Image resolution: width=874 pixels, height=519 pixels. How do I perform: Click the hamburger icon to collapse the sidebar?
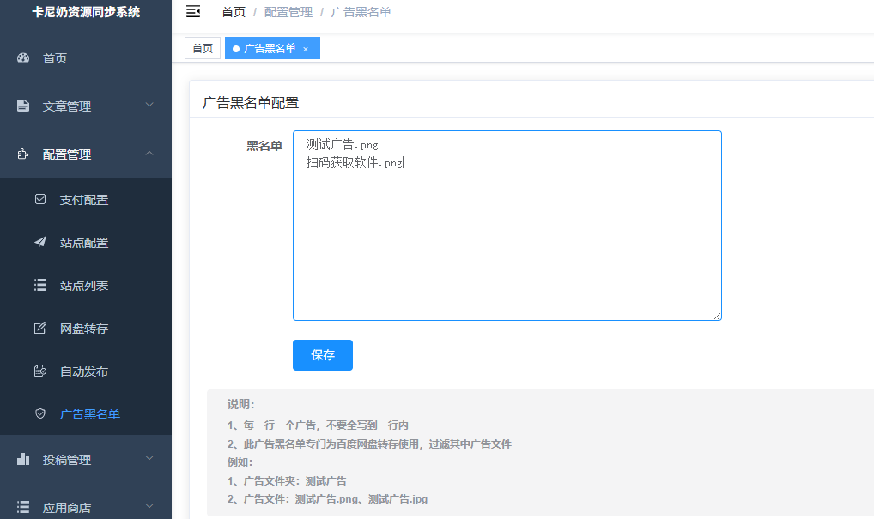tap(194, 12)
